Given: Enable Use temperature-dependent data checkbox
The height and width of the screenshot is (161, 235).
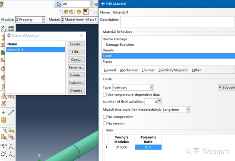Looking at the screenshot, I should tap(105, 95).
